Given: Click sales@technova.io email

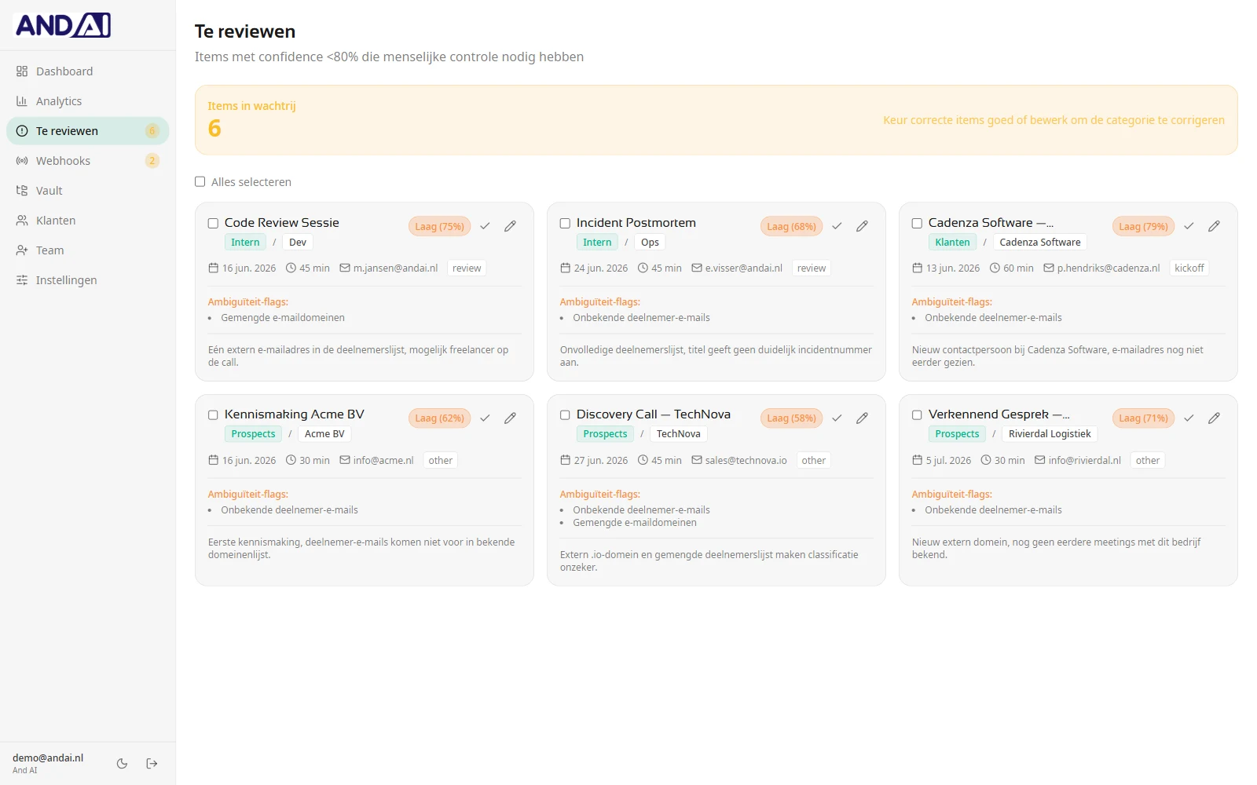Looking at the screenshot, I should 746,461.
